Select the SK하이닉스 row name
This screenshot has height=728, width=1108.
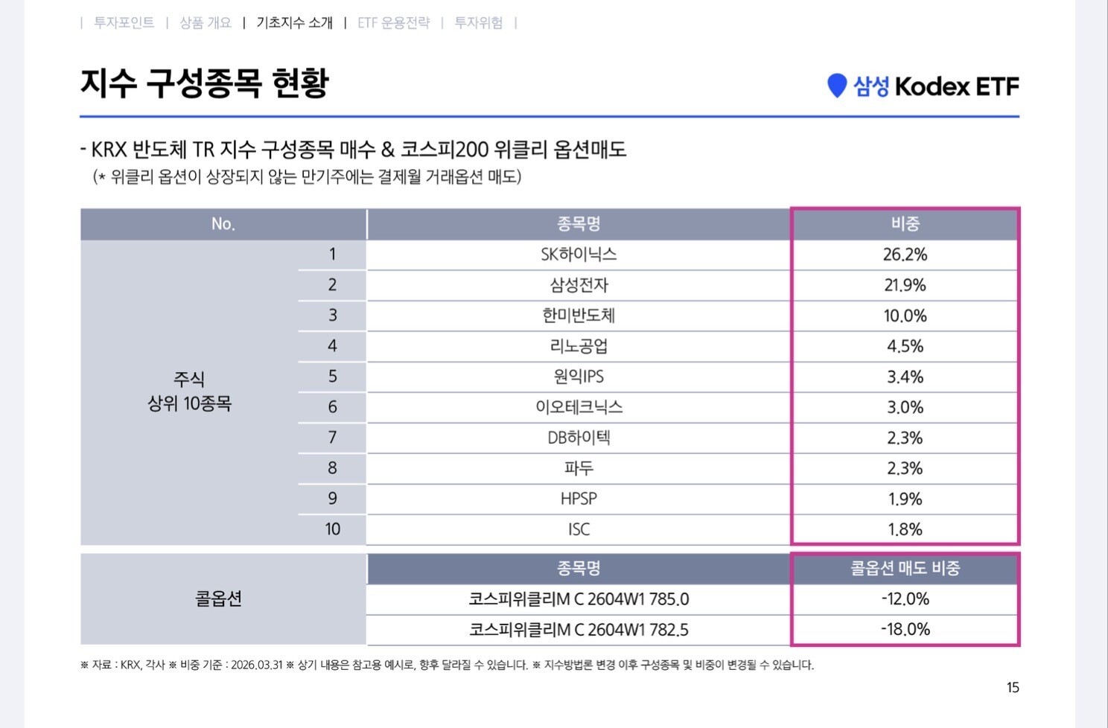pos(579,255)
